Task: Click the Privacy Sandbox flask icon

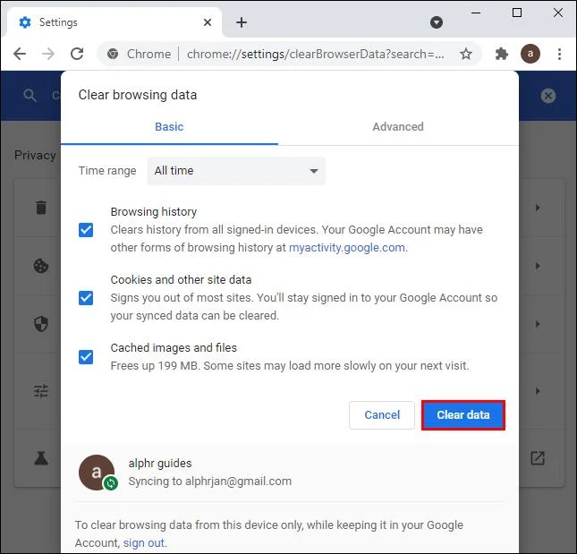Action: point(41,458)
